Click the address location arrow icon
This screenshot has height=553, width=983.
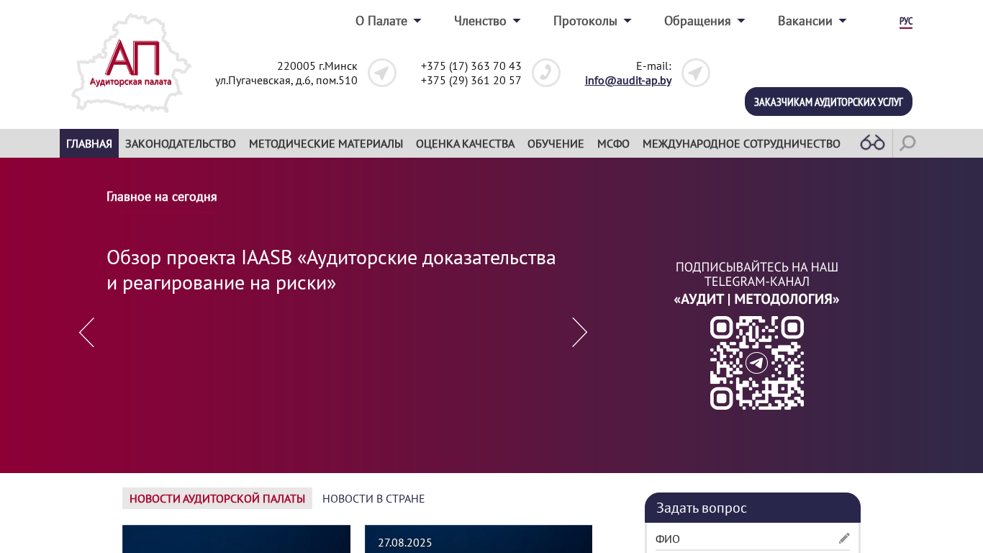click(x=382, y=73)
